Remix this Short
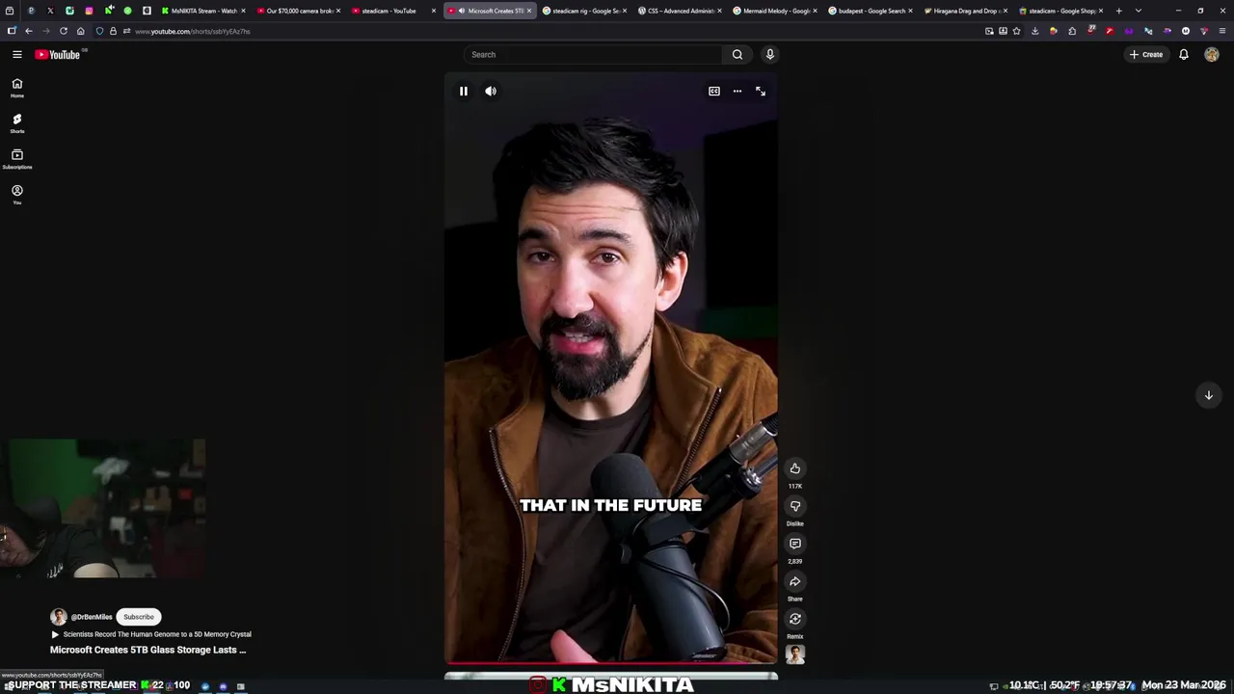The height and width of the screenshot is (694, 1234). 795,619
